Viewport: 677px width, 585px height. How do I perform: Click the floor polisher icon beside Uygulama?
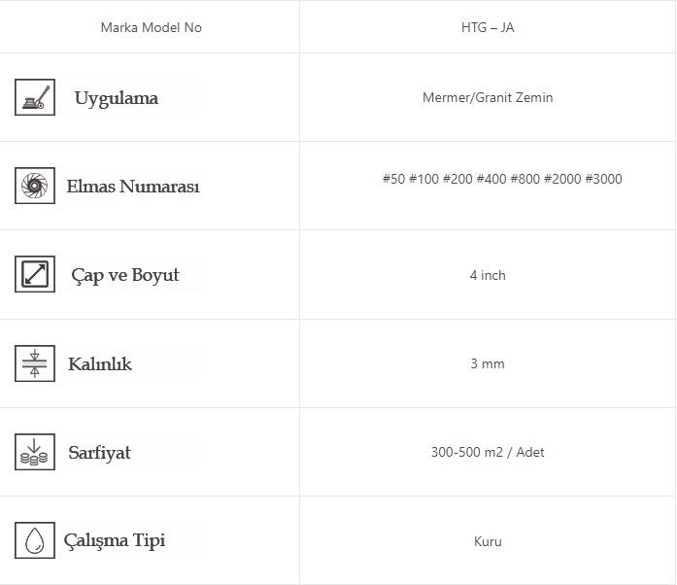35,97
